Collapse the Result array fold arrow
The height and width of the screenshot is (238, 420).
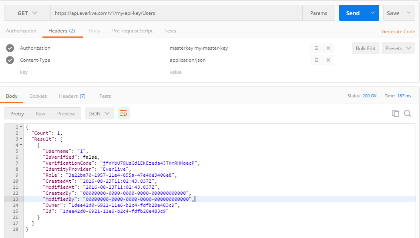tap(21, 139)
